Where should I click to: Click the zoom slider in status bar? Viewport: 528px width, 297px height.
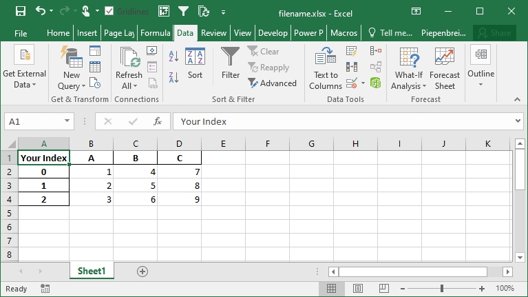pyautogui.click(x=441, y=289)
